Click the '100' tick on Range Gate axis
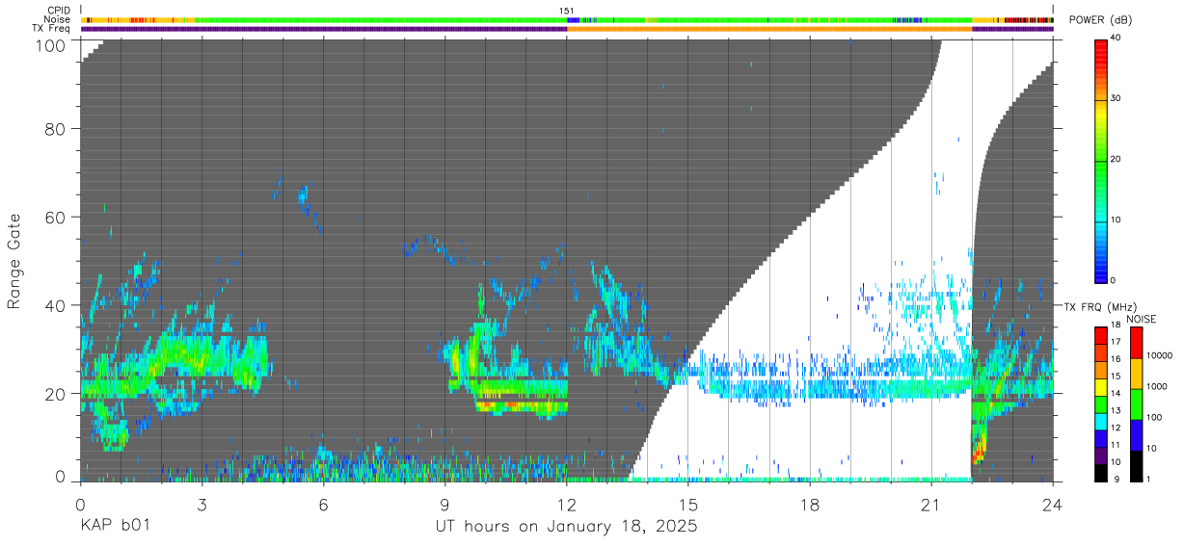This screenshot has height=546, width=1184. [x=51, y=44]
